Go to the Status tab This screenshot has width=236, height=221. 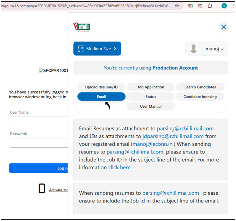(151, 97)
